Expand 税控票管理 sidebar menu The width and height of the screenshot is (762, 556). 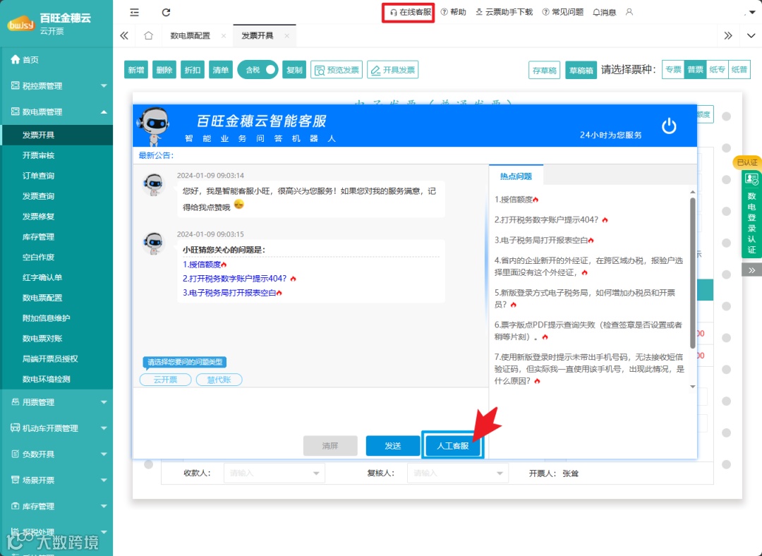coord(56,86)
